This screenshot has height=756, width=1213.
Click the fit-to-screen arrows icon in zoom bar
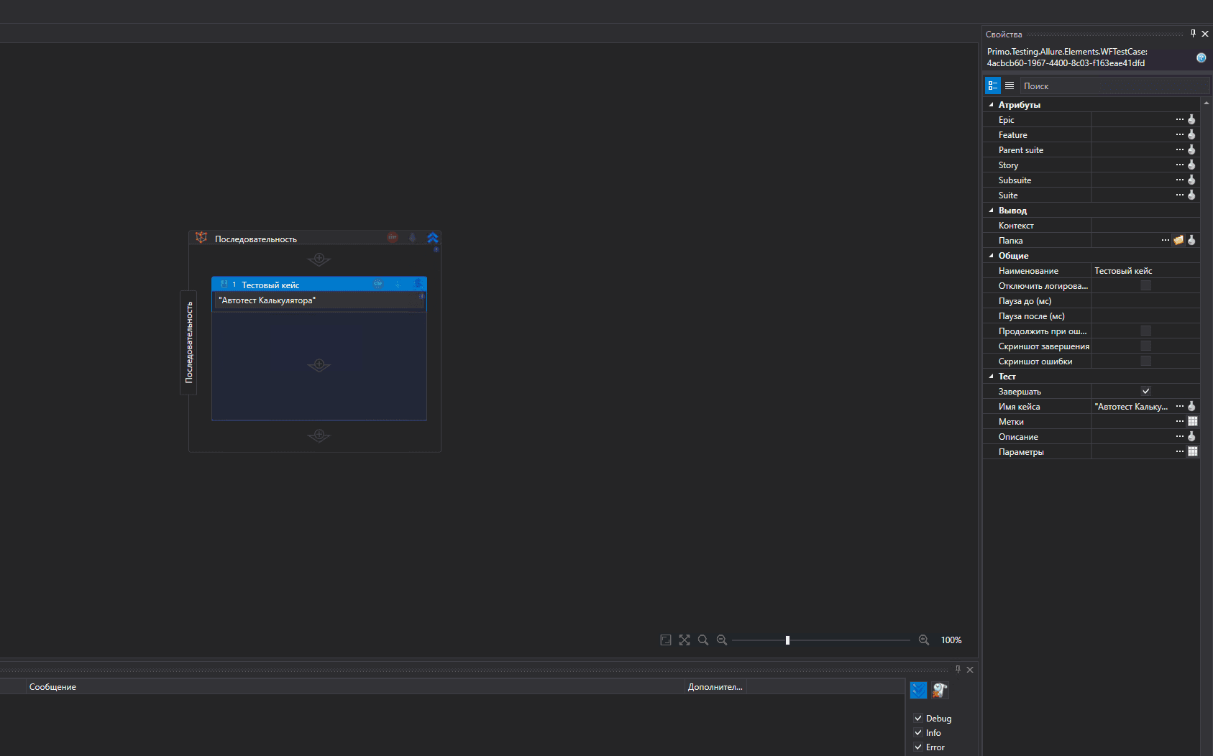point(685,640)
